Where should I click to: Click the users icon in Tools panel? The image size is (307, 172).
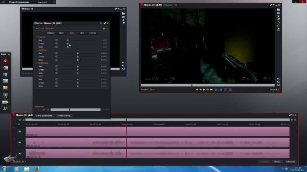point(5,109)
